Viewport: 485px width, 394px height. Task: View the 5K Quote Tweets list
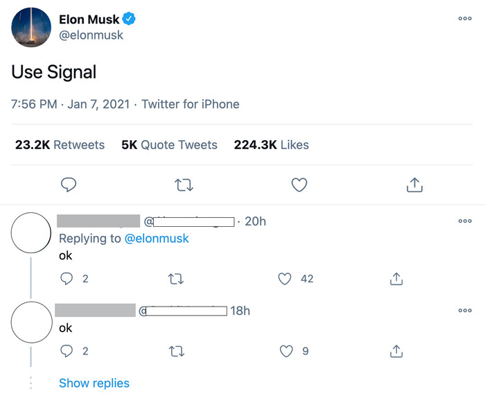click(x=169, y=145)
